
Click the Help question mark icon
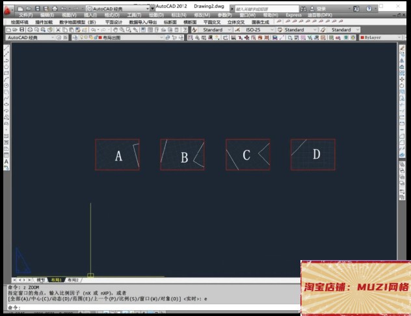pyautogui.click(x=369, y=8)
